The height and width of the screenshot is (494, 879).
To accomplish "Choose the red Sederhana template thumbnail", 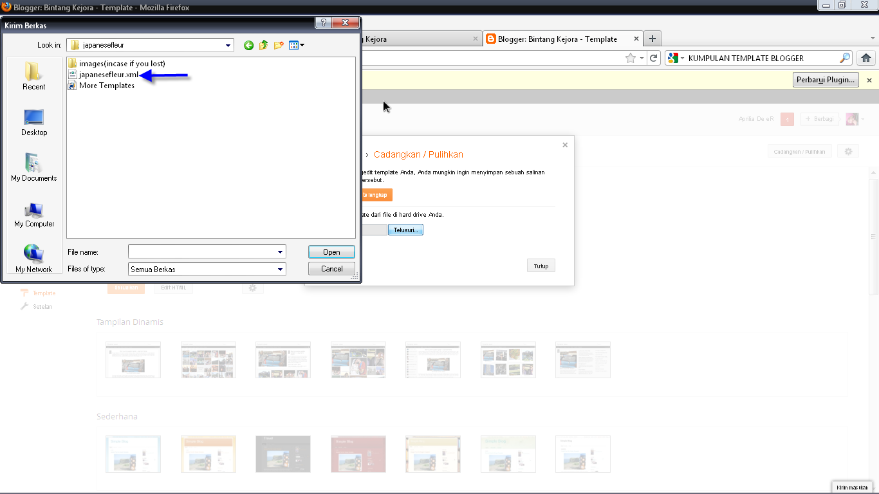I will click(x=358, y=453).
